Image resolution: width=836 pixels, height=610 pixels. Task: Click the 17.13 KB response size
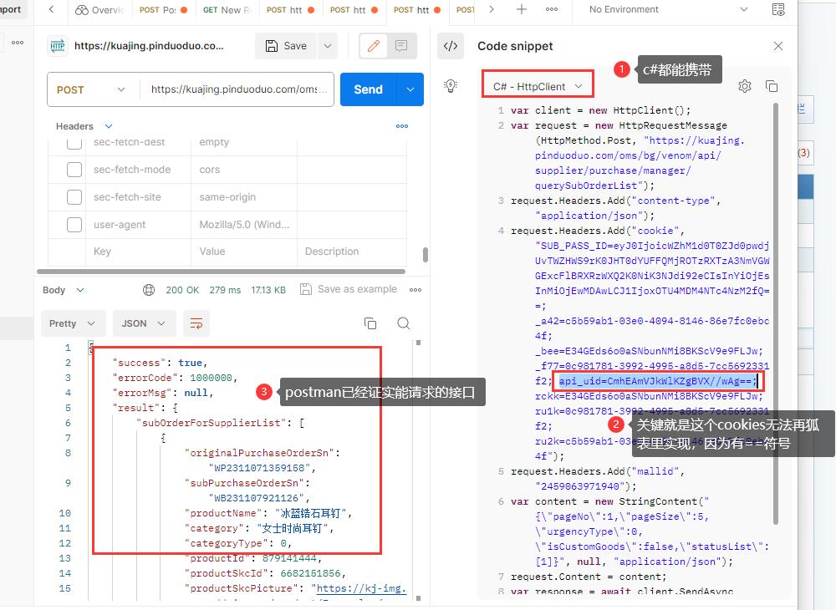[x=268, y=290]
